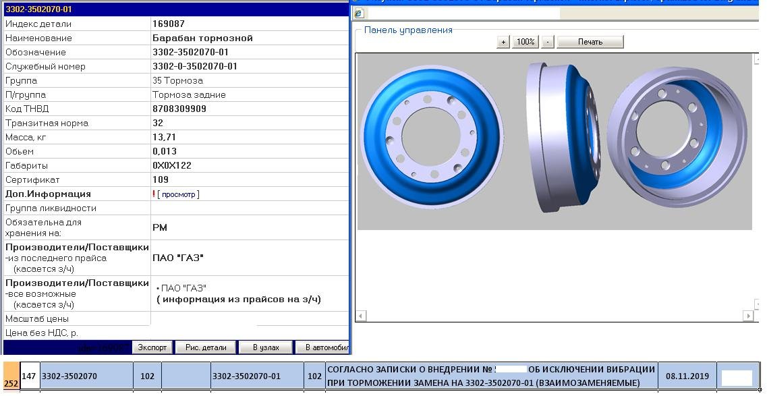Click the Экспорт button
Image resolution: width=767 pixels, height=396 pixels.
tap(152, 347)
